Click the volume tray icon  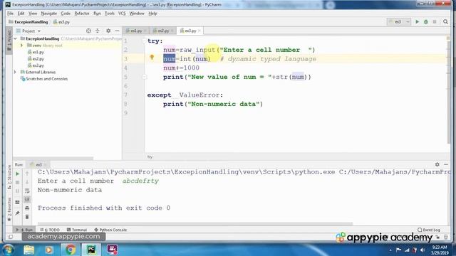[423, 250]
